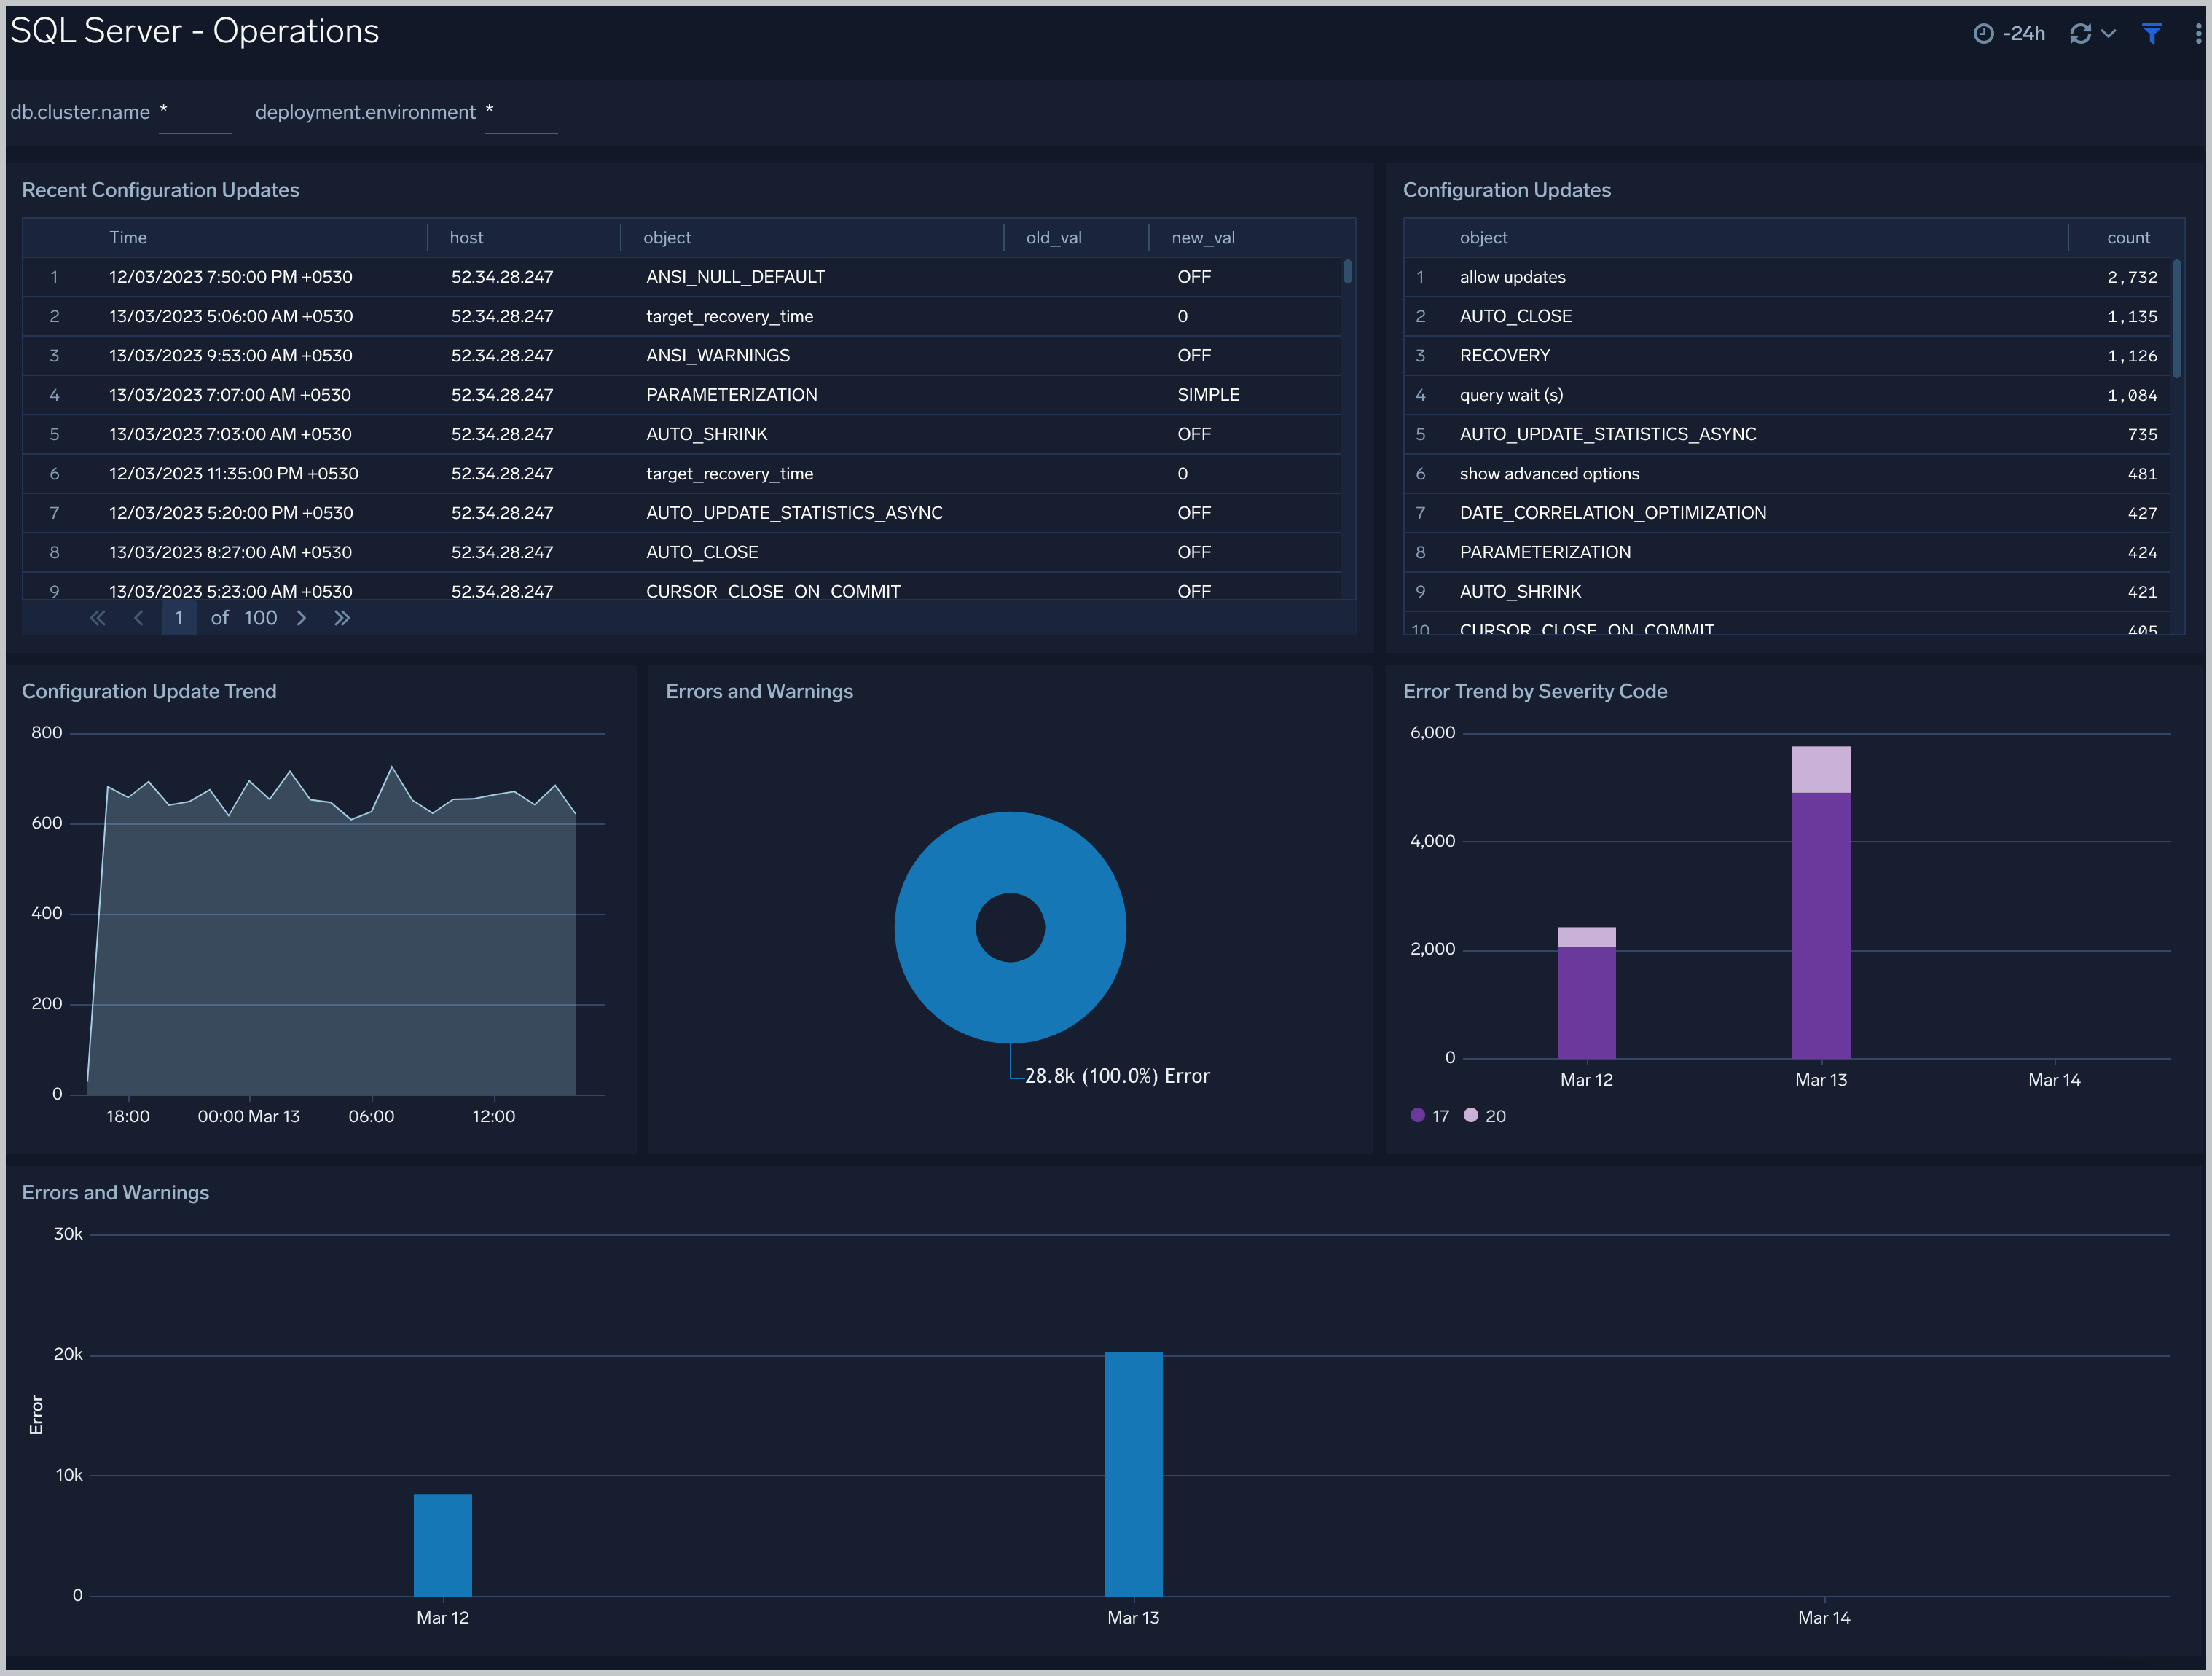Sort by the new_val column header

(1203, 238)
